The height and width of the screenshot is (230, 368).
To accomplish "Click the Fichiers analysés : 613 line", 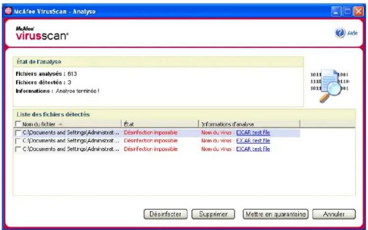I will pos(46,73).
